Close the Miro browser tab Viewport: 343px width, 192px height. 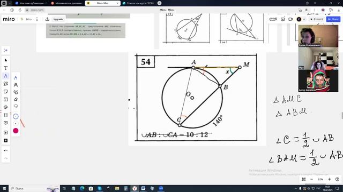coord(117,3)
